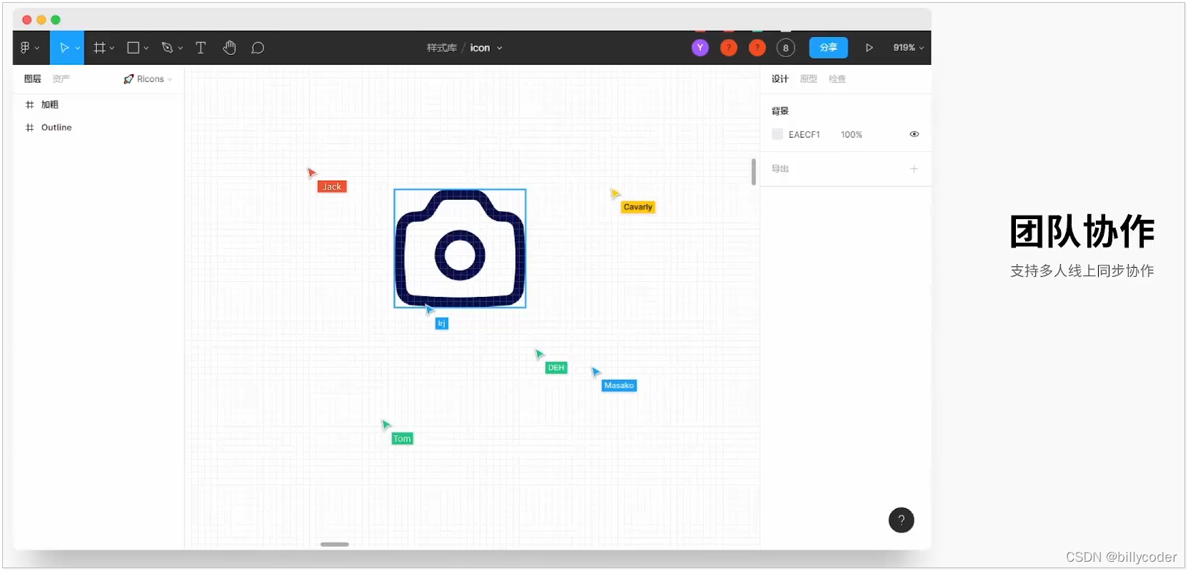Click the rocket icon next to Ricons
1188x571 pixels.
(129, 79)
